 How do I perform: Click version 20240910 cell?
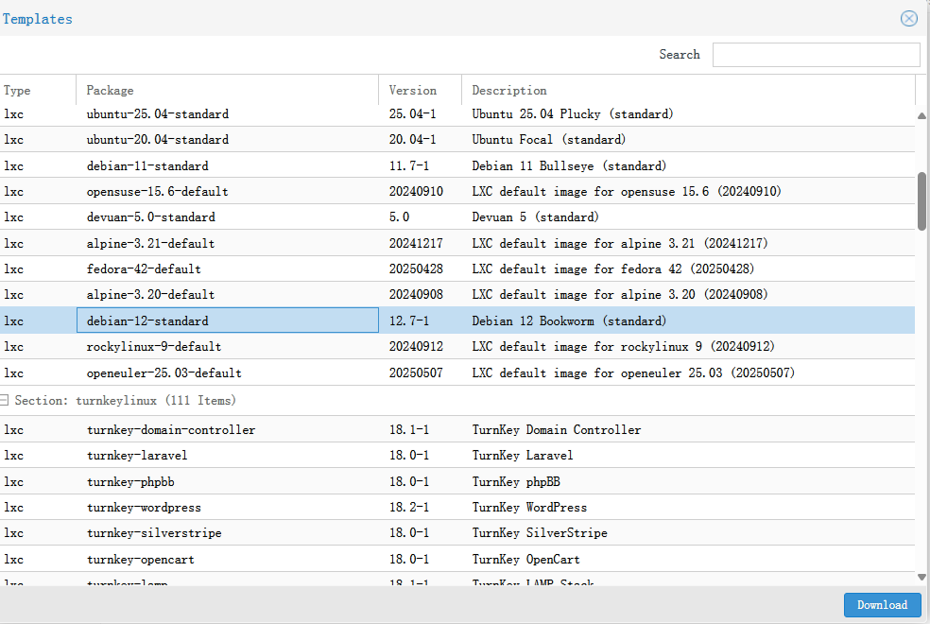[416, 192]
